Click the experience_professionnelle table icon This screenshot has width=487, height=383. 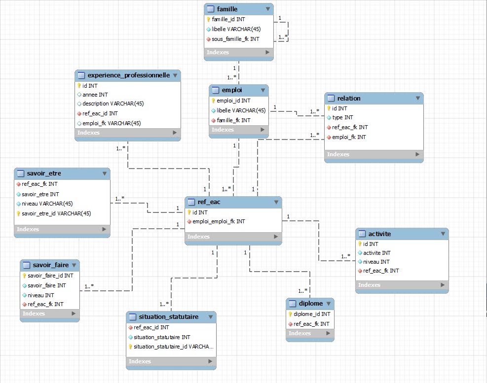(81, 75)
